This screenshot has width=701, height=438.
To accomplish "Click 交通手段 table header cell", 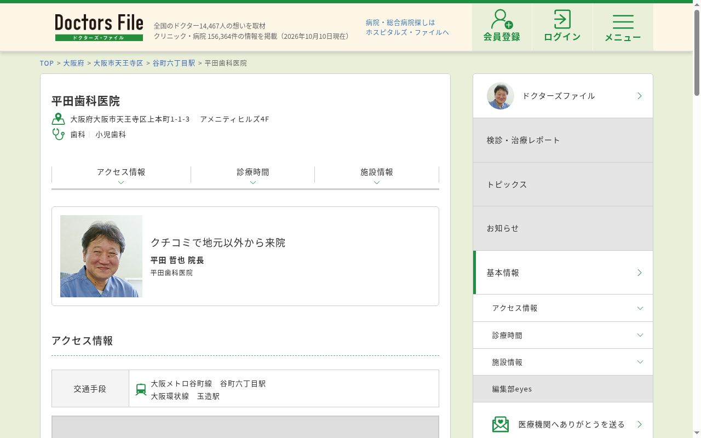I will point(90,389).
